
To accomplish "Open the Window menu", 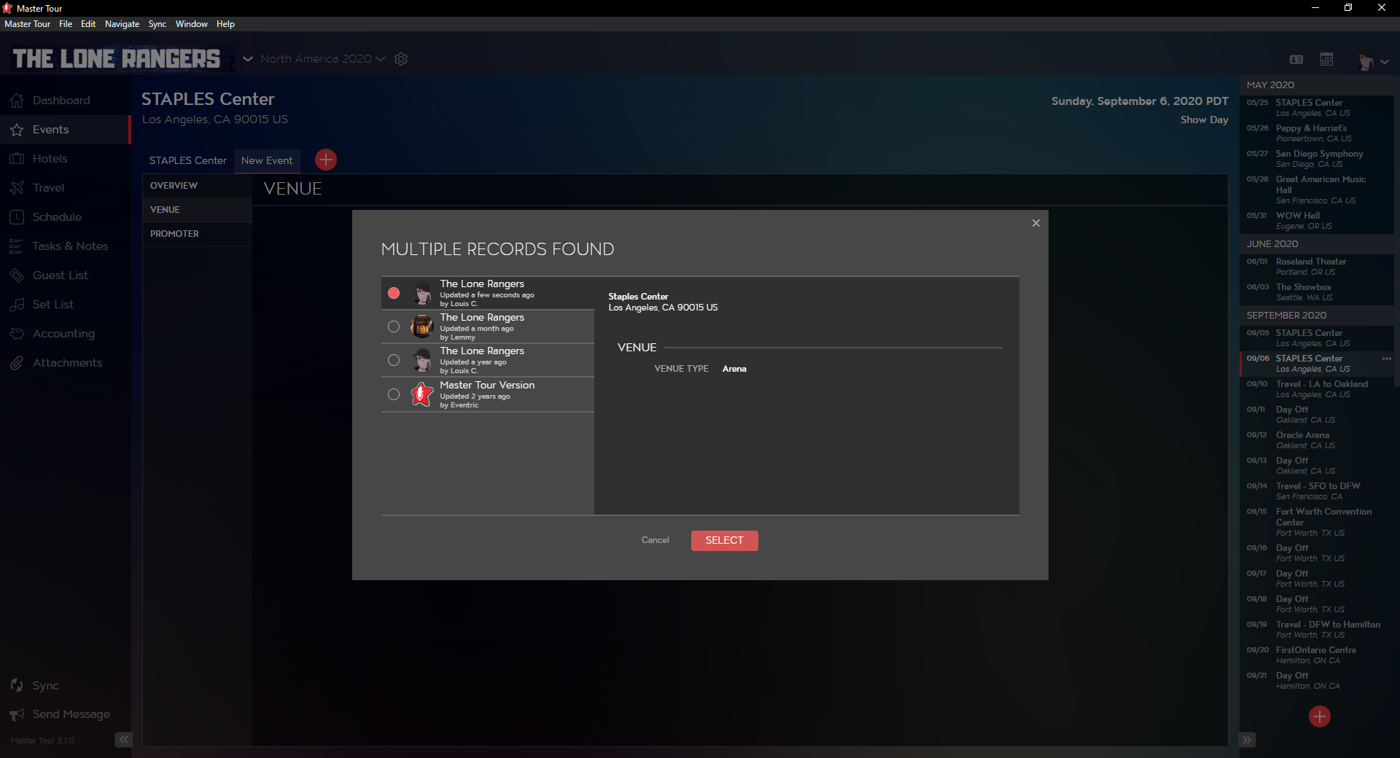I will (191, 24).
